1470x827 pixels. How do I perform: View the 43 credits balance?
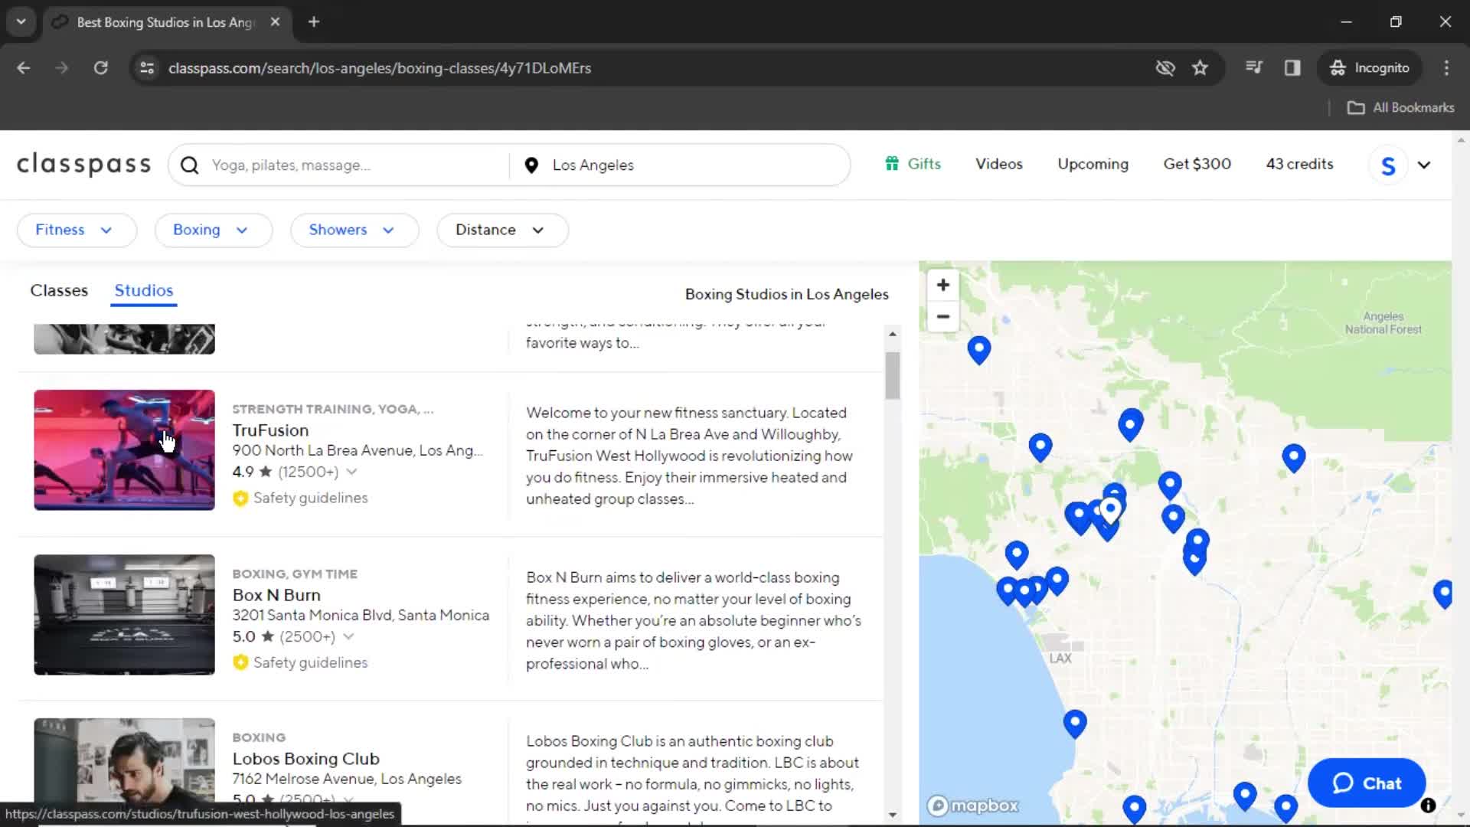pyautogui.click(x=1299, y=164)
